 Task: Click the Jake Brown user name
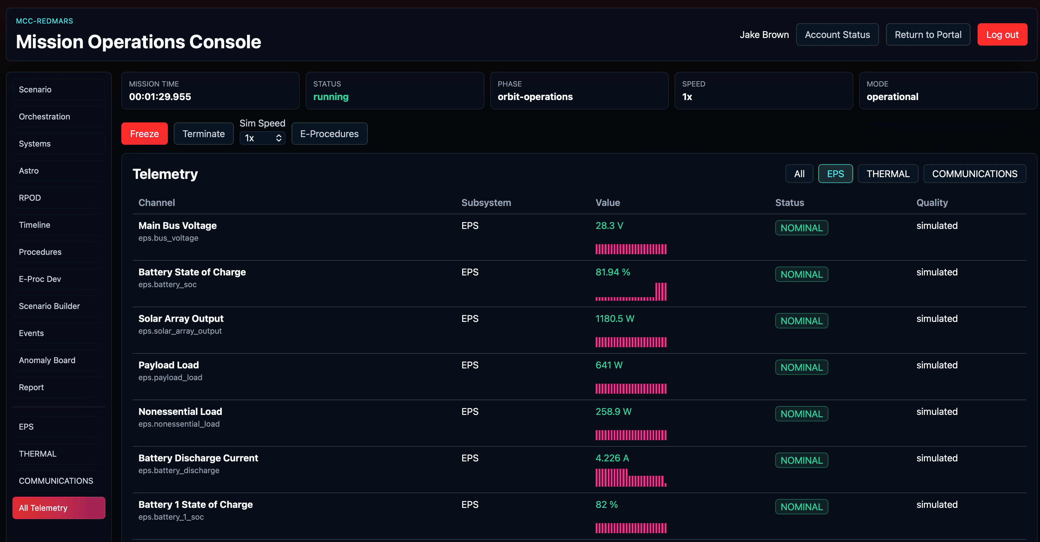tap(764, 35)
